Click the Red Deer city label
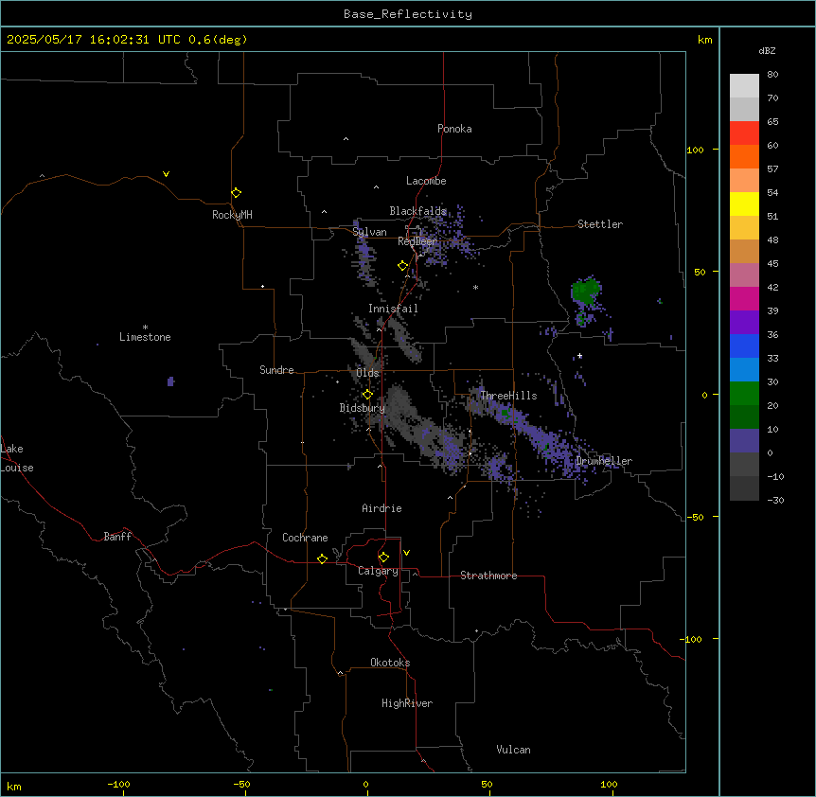The image size is (816, 797). pyautogui.click(x=417, y=241)
